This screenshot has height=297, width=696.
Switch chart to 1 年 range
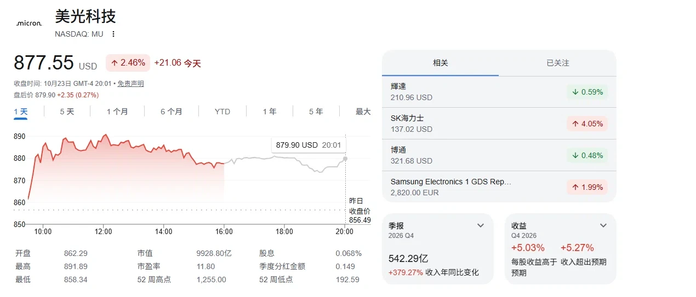click(x=270, y=112)
